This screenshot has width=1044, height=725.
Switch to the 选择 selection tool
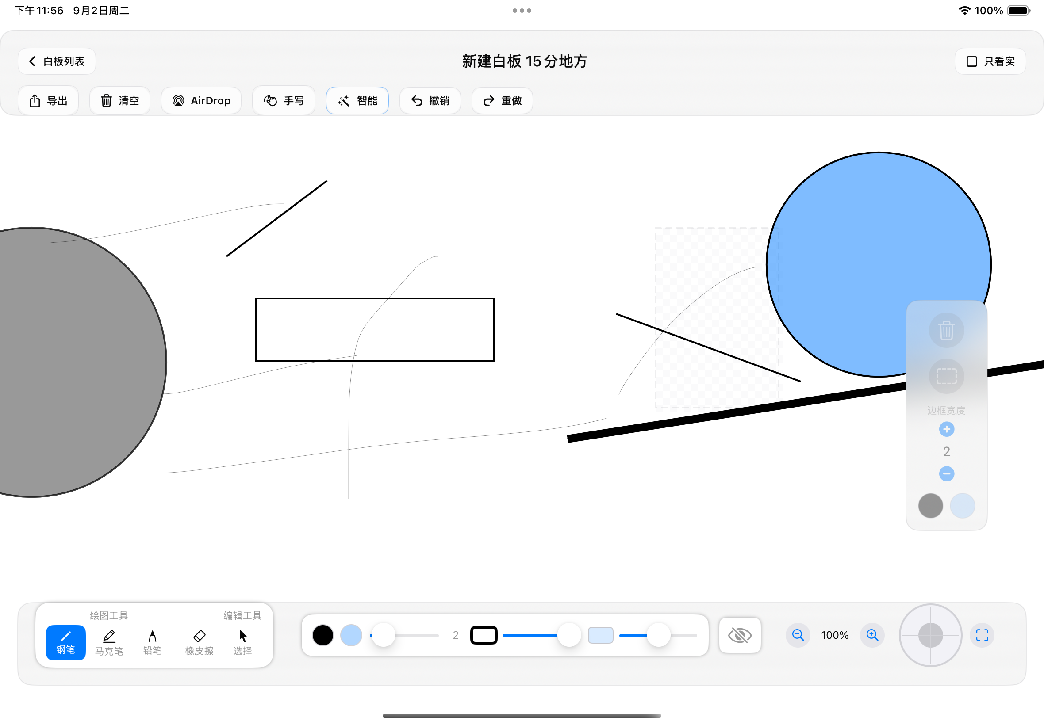(242, 642)
